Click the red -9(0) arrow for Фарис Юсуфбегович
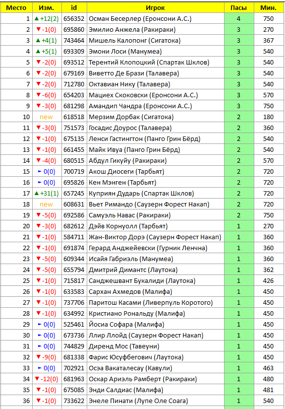Viewport: 285px width, 409px height. (x=39, y=357)
